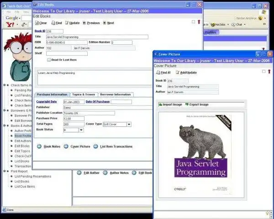Viewport: 274px width, 219px height.
Task: Click the Chat toolbar icon
Action: [x=233, y=25]
